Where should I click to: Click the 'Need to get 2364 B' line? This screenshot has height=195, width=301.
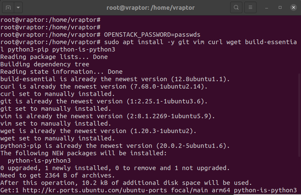58,175
